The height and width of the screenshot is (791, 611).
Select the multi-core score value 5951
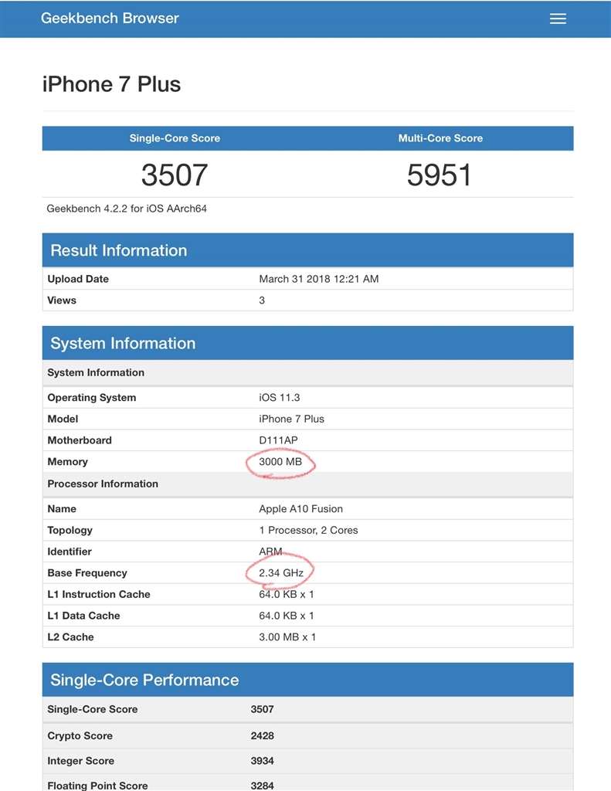439,175
